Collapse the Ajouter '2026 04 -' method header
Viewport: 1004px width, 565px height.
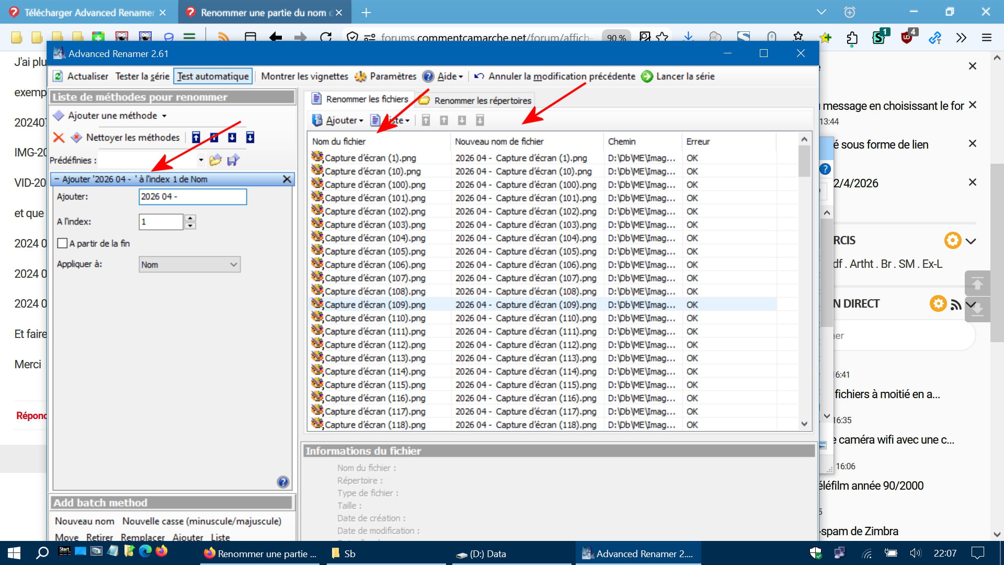pos(56,179)
